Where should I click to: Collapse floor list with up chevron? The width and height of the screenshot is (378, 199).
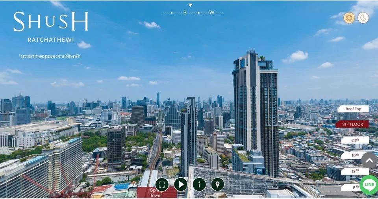pos(369,160)
